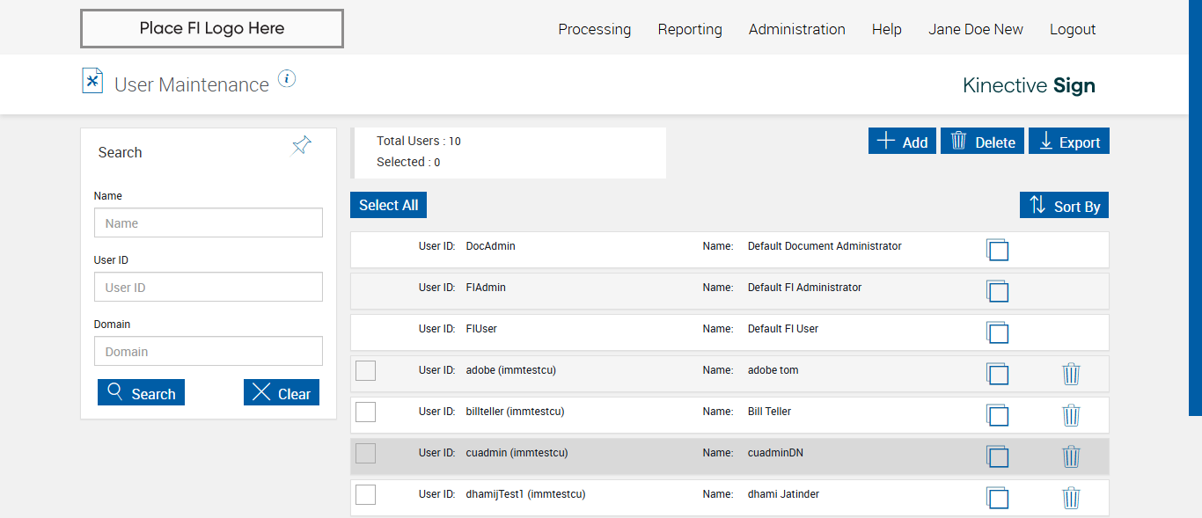Select the billteller user checkbox
The height and width of the screenshot is (518, 1202).
point(365,412)
